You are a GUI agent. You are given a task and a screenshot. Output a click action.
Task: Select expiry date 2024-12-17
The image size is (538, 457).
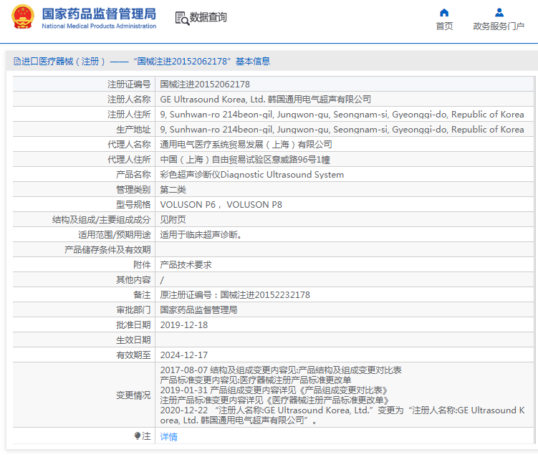coord(184,355)
